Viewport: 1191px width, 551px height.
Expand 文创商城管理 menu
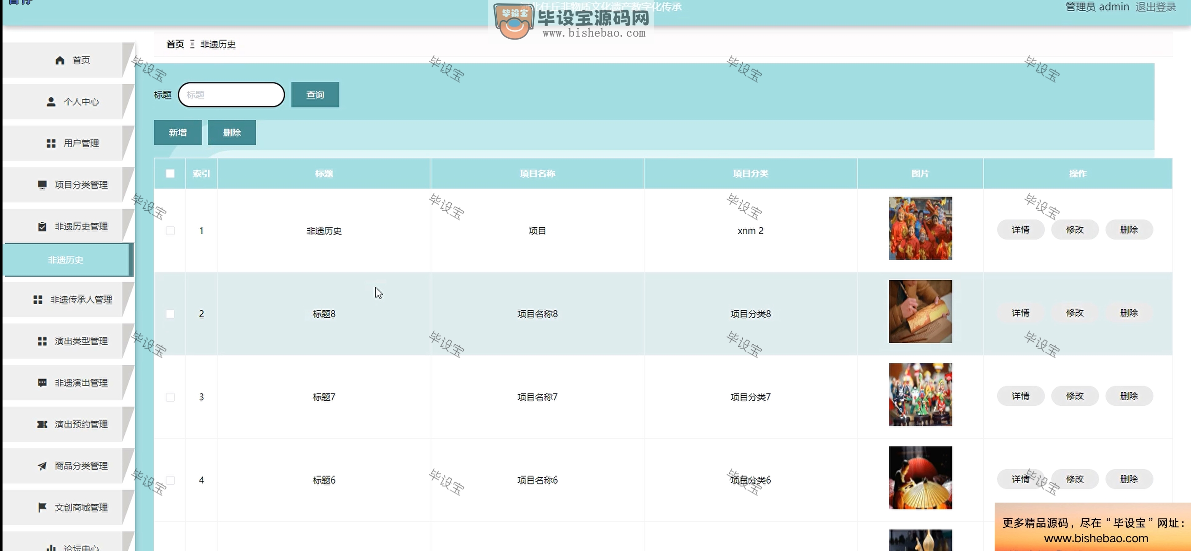click(x=68, y=507)
